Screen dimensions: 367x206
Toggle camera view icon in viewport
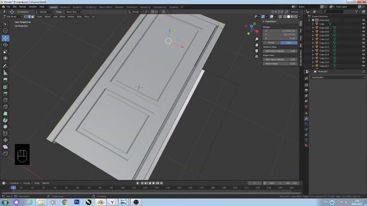[256, 51]
